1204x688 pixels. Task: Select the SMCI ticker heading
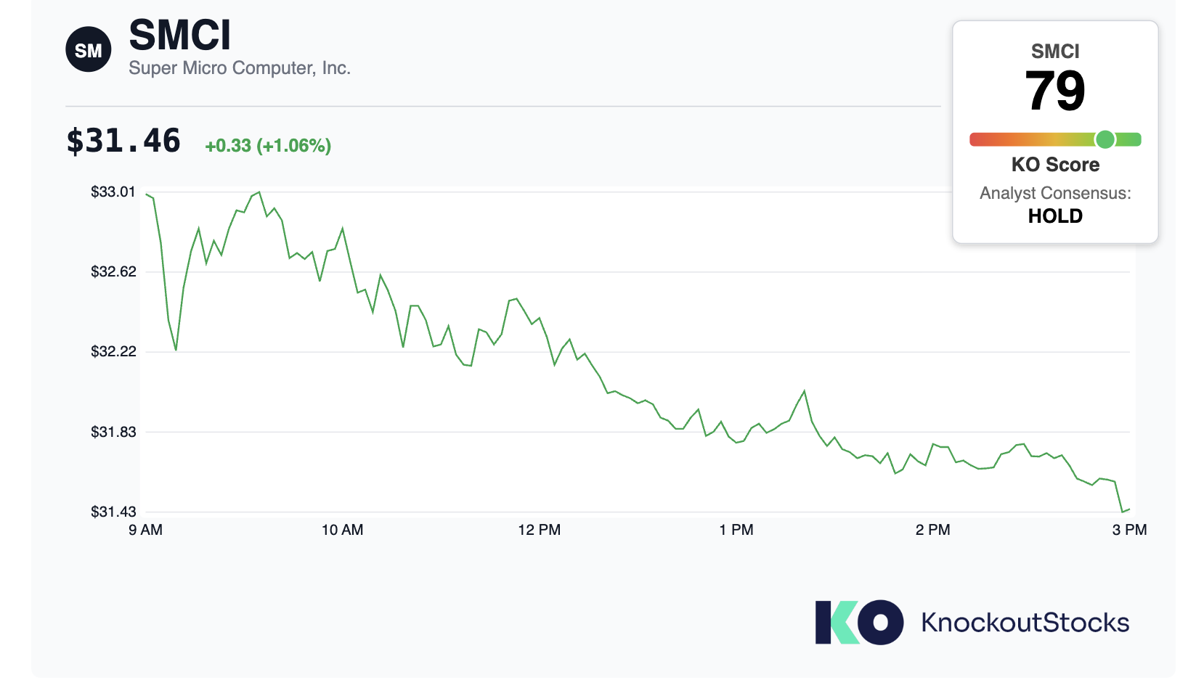[x=180, y=35]
